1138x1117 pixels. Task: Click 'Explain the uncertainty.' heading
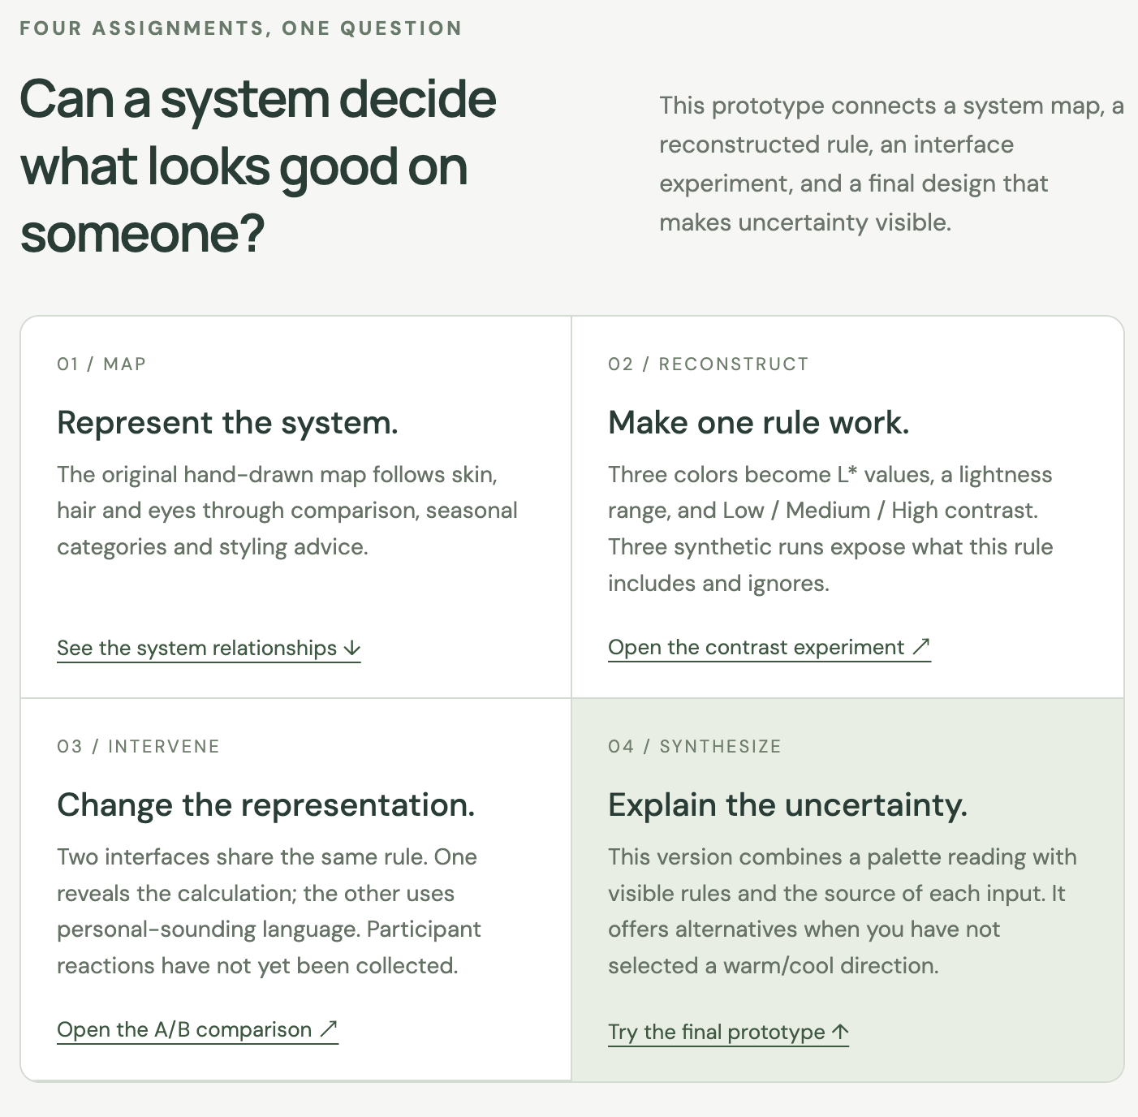point(788,805)
